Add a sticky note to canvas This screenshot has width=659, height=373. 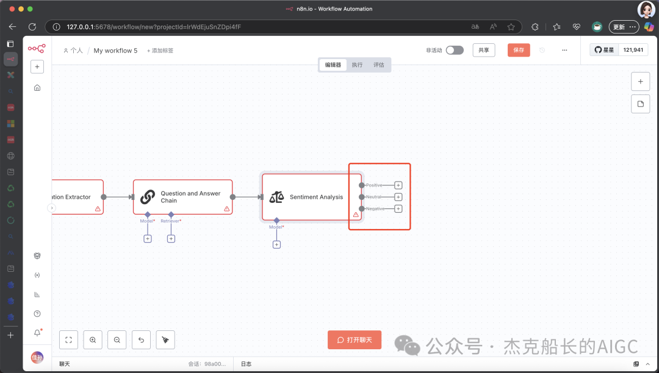(x=641, y=104)
